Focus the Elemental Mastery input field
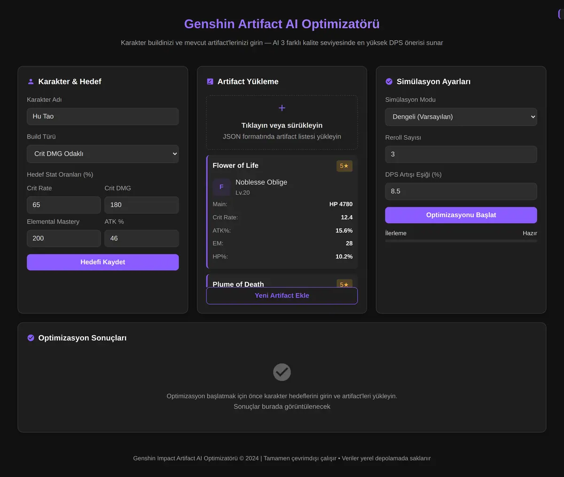This screenshot has height=477, width=564. (x=64, y=239)
